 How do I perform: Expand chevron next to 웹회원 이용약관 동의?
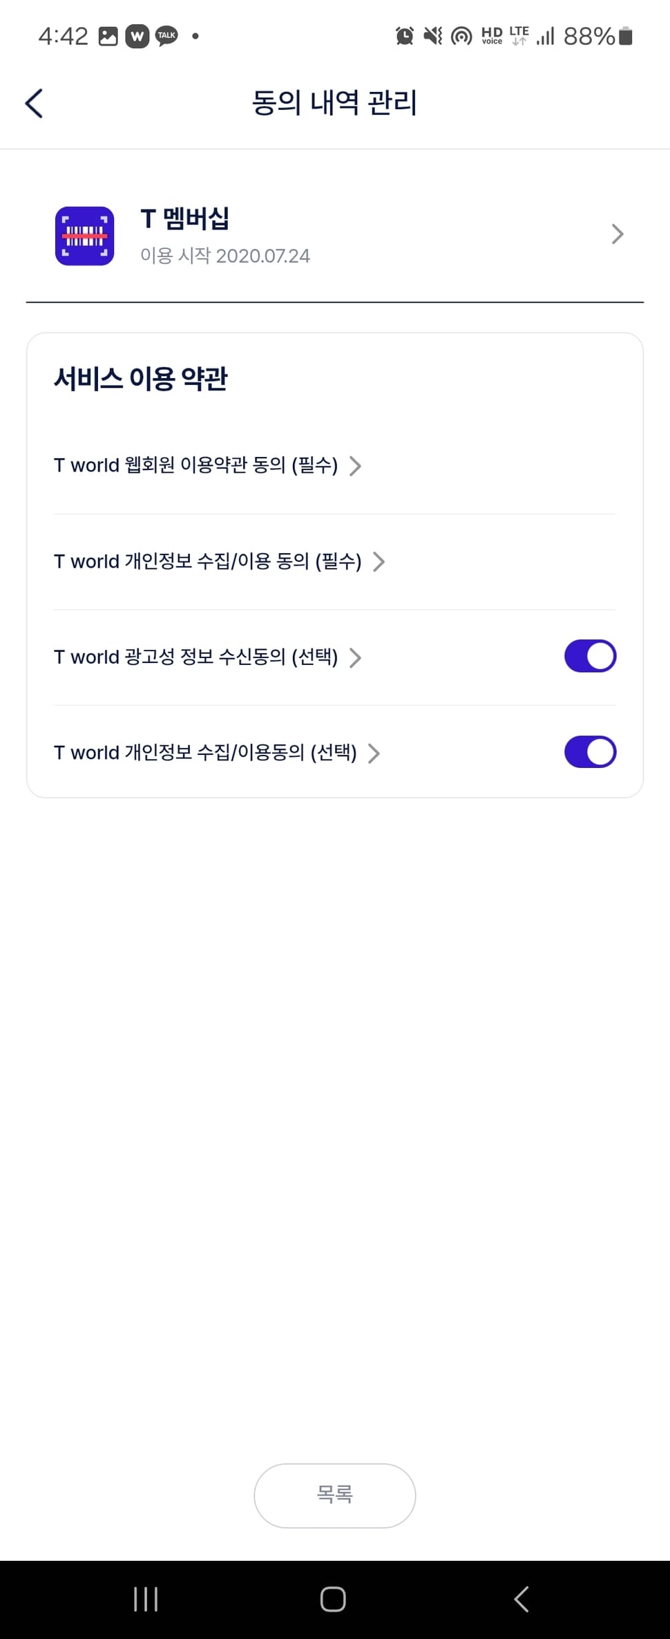point(355,466)
